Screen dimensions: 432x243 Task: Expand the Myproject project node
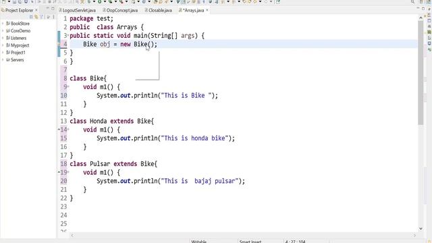3,45
